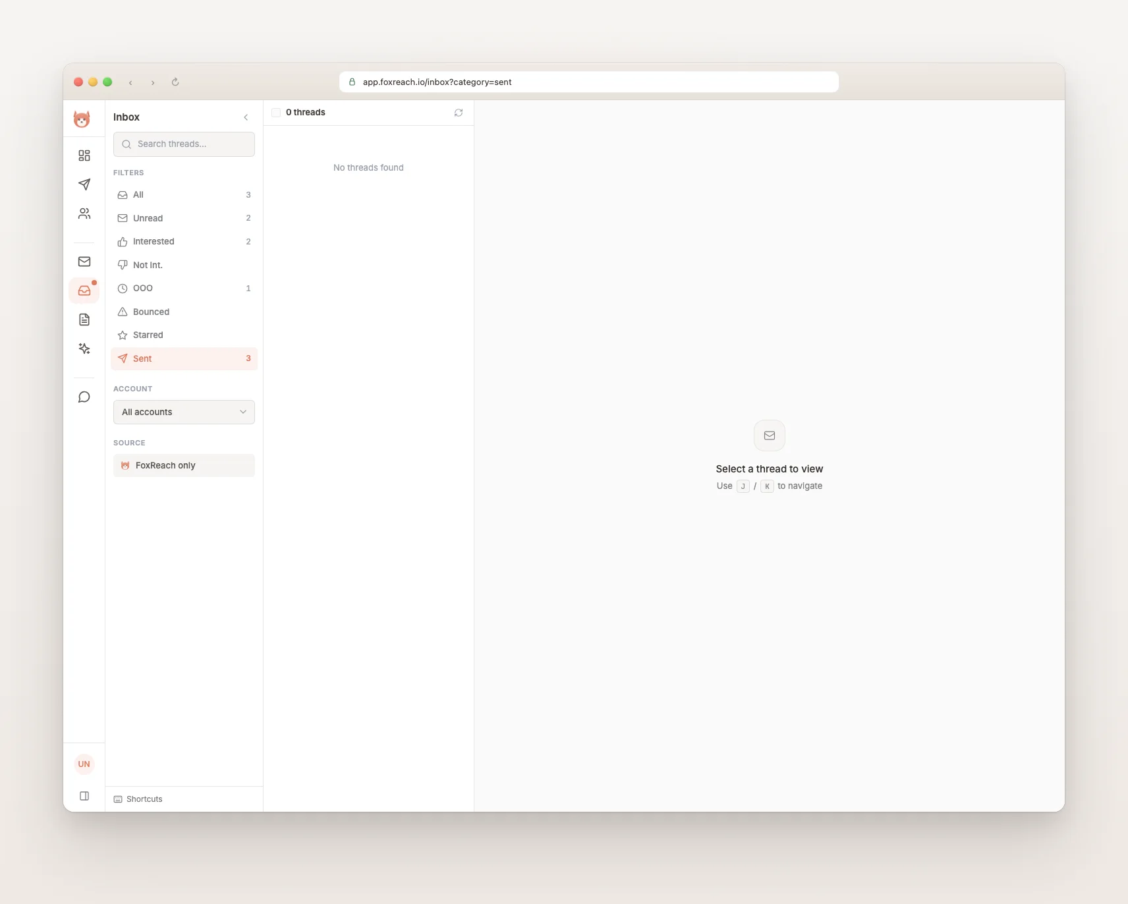
Task: Open the UN user avatar menu
Action: [84, 764]
